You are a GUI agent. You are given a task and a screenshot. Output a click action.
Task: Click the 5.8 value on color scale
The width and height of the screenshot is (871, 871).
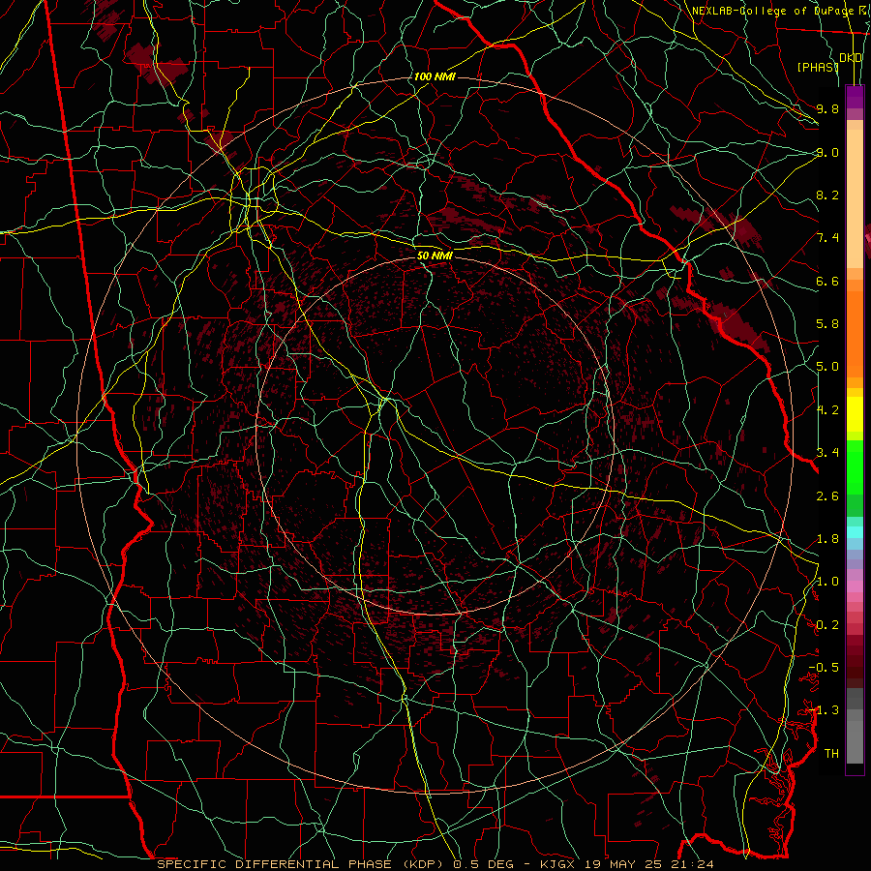pyautogui.click(x=827, y=324)
